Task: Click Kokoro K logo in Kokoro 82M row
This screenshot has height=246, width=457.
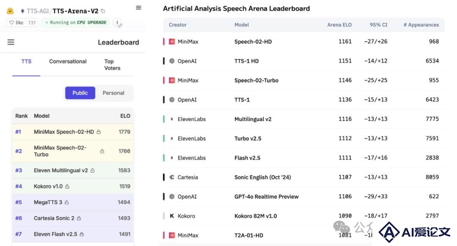Action: point(172,216)
